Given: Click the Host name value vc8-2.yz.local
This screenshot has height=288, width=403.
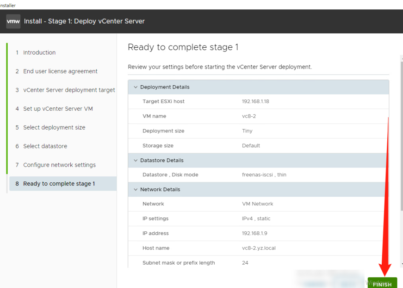Looking at the screenshot, I should click(259, 248).
